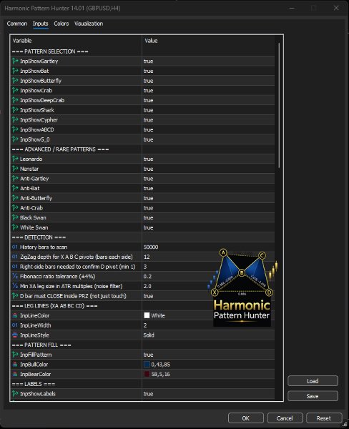Click the enum icon beside InpLineStyle
This screenshot has height=429, width=349.
[x=15, y=335]
